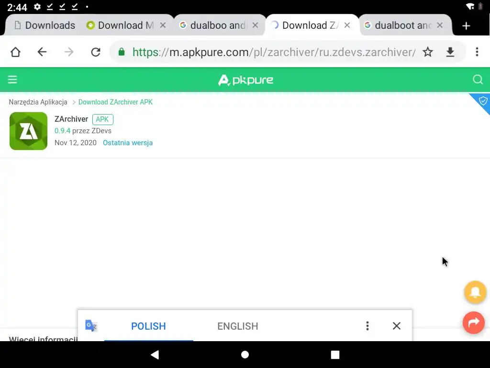
Task: Click Download ZArchiver APK breadcrumb
Action: (x=115, y=102)
